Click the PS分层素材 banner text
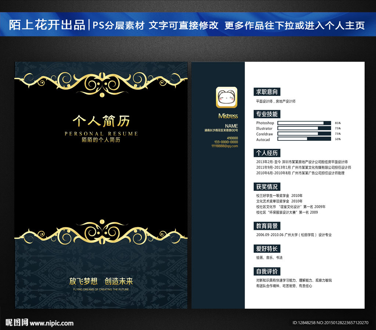 [119, 25]
